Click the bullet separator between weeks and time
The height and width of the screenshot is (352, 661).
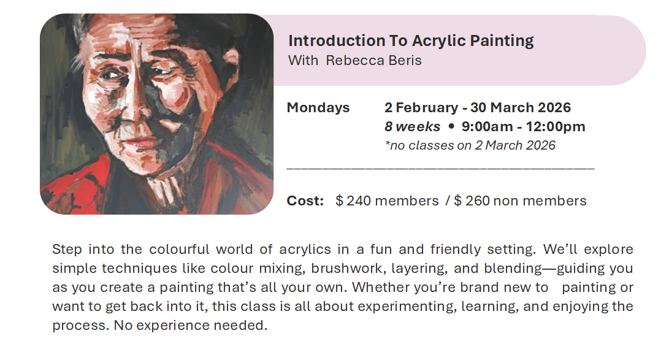click(x=451, y=127)
